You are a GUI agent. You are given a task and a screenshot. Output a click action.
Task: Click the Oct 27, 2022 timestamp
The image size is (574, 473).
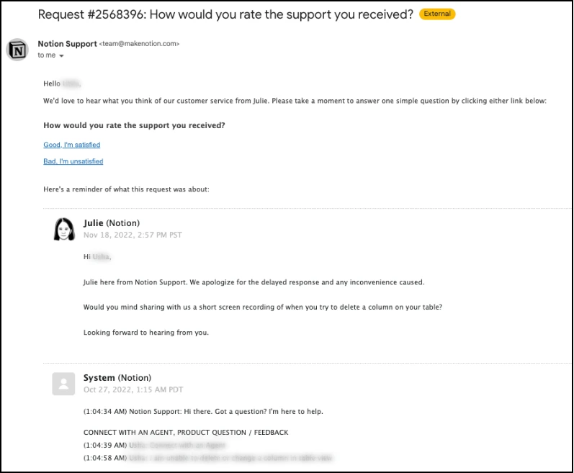point(133,389)
